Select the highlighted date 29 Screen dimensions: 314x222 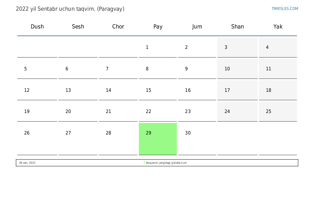pos(158,139)
